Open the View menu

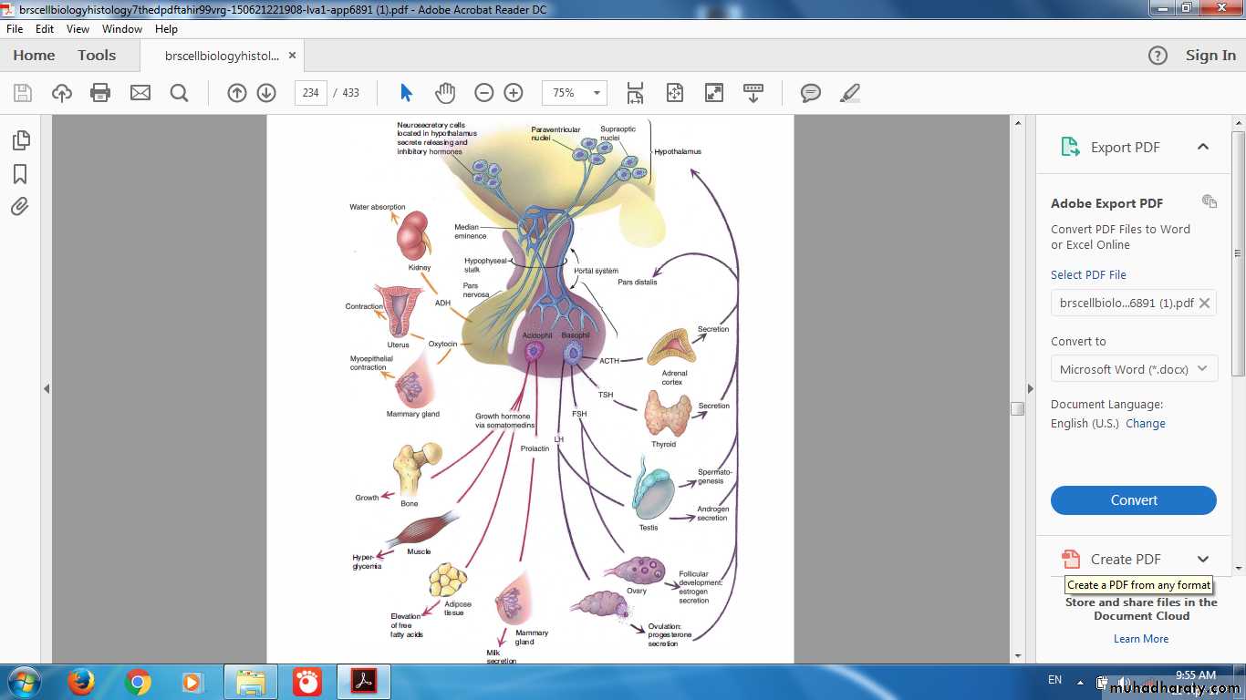click(78, 29)
